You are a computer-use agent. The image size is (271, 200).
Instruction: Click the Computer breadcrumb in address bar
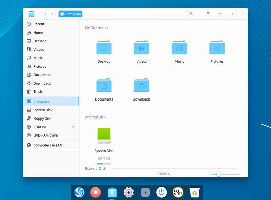70,14
